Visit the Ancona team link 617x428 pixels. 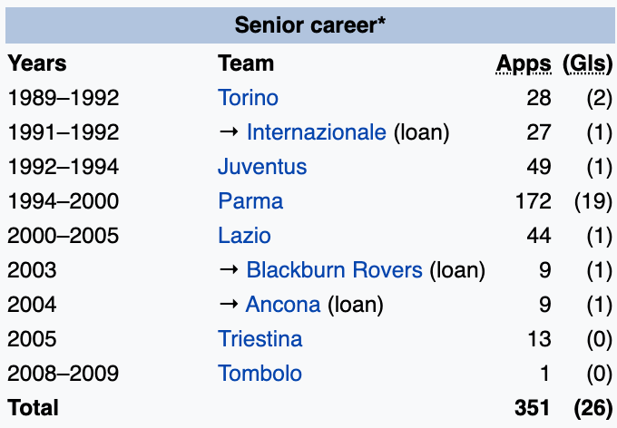pyautogui.click(x=283, y=305)
